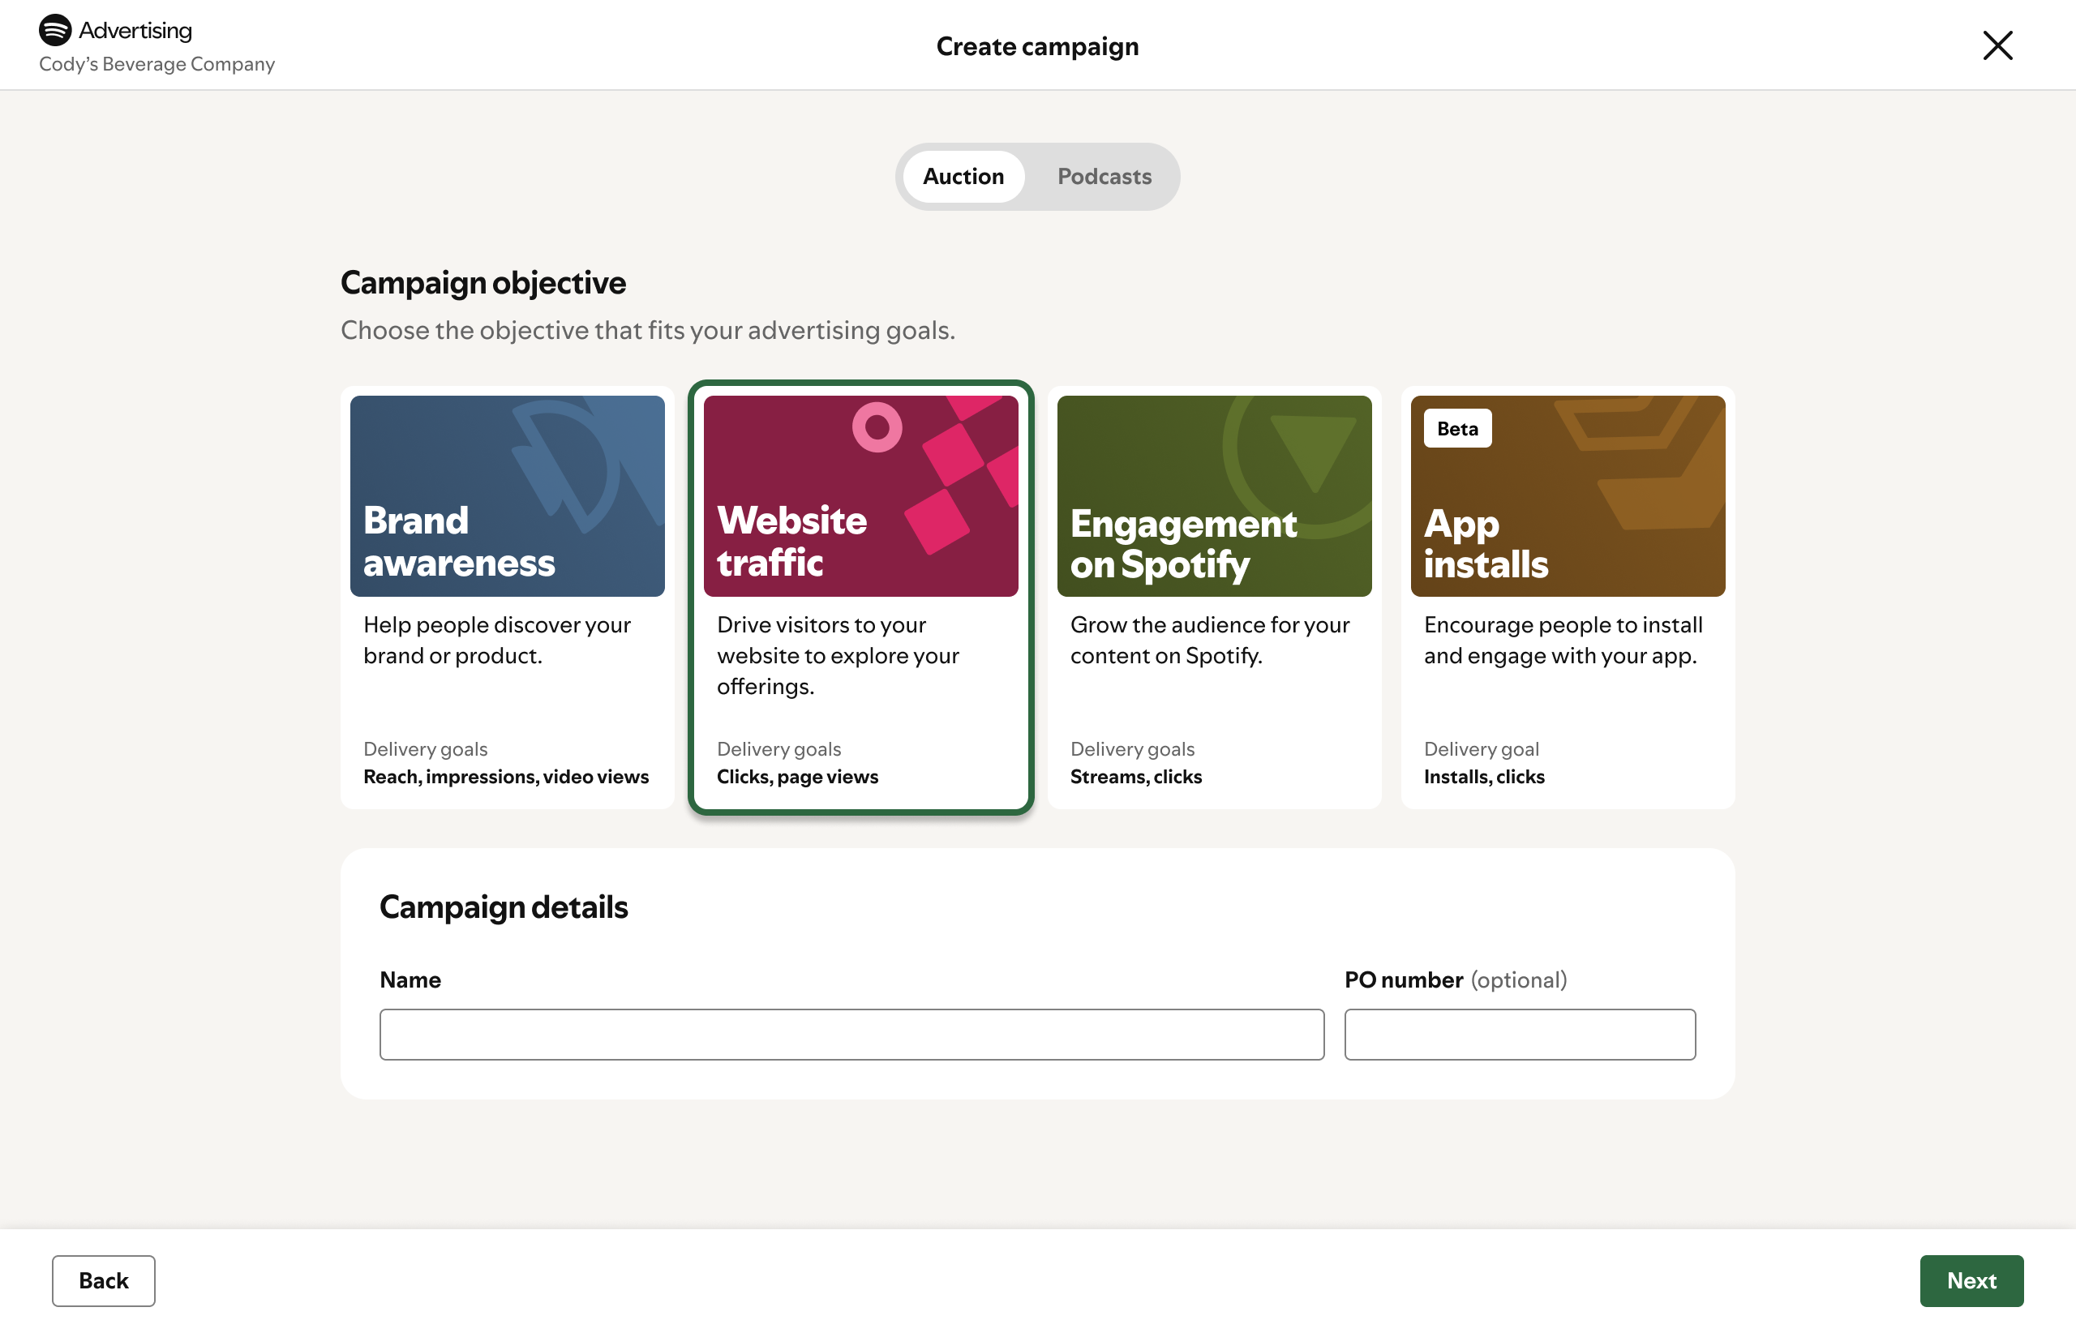Click the Website traffic card artwork
The image size is (2076, 1333).
pos(860,496)
